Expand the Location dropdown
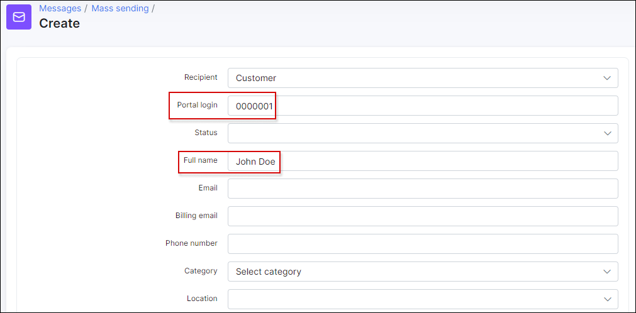636x313 pixels. [423, 299]
